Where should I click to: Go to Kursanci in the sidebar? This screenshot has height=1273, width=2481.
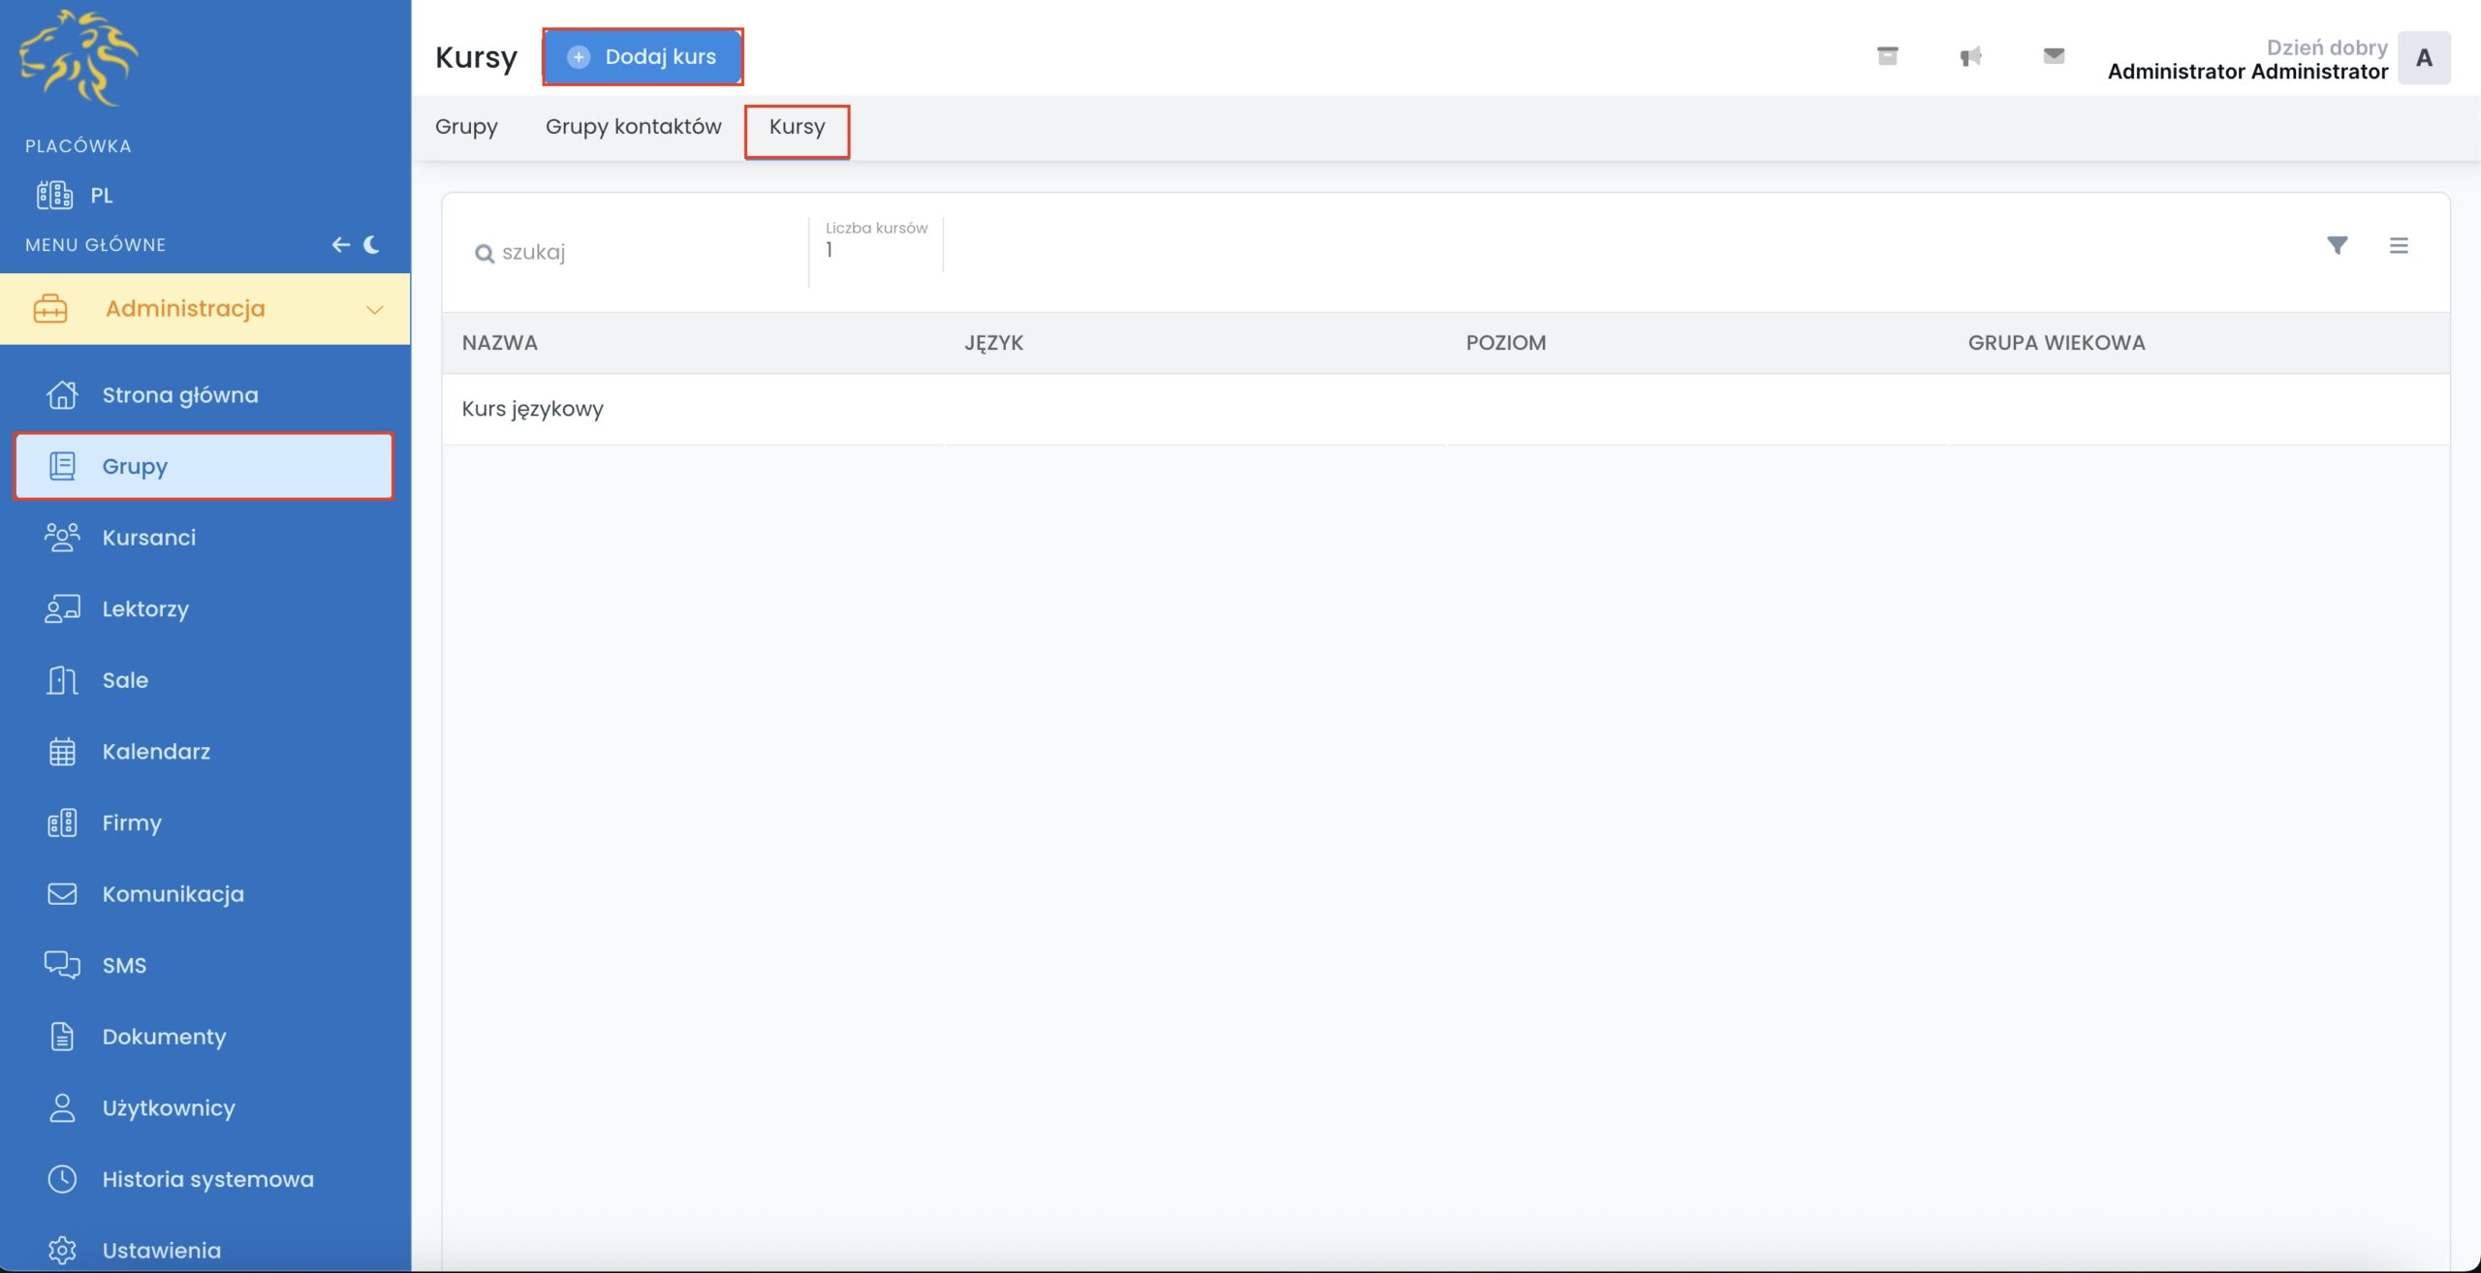point(148,538)
